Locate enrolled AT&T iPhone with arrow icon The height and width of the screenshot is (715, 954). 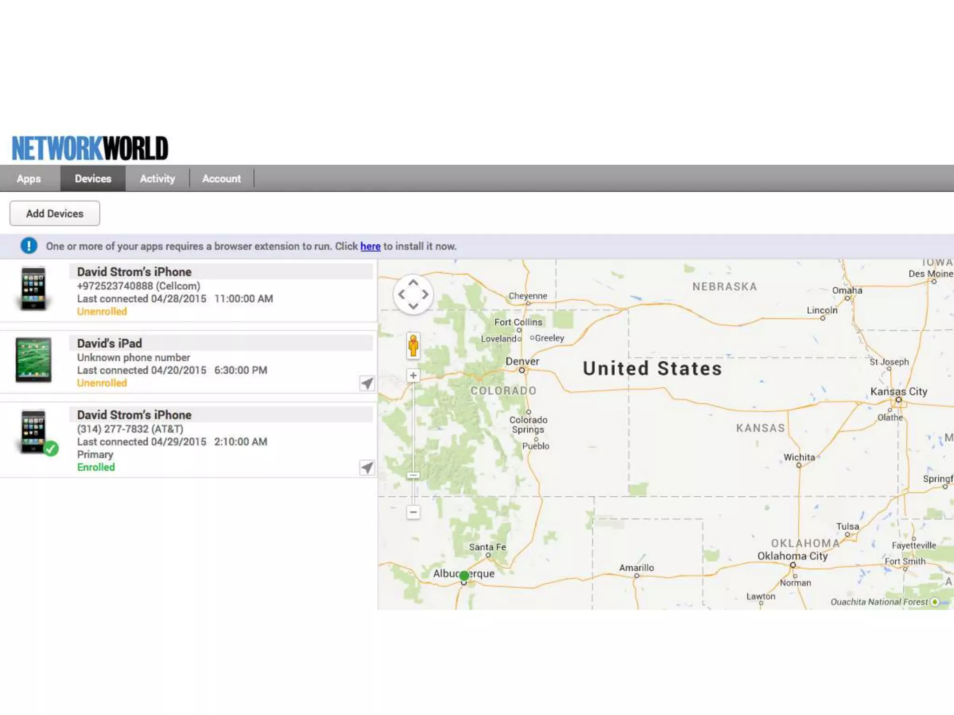367,467
